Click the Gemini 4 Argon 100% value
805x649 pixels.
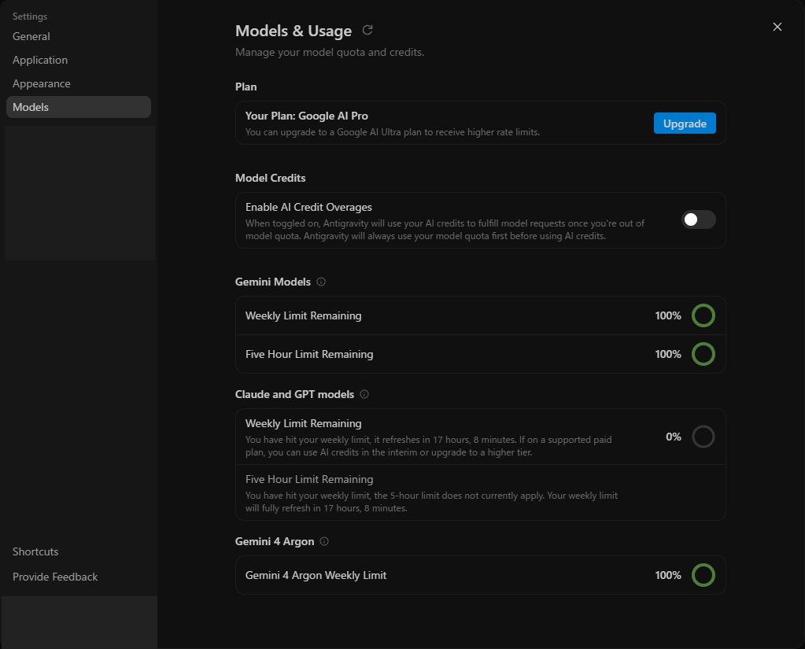point(668,575)
